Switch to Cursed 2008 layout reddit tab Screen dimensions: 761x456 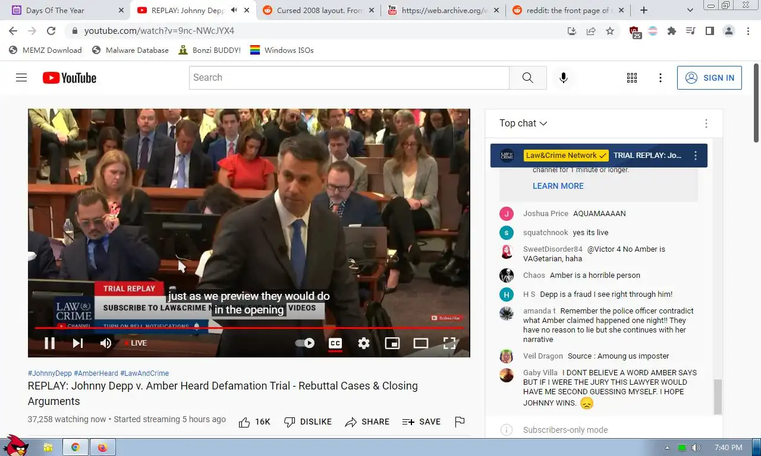pyautogui.click(x=319, y=10)
